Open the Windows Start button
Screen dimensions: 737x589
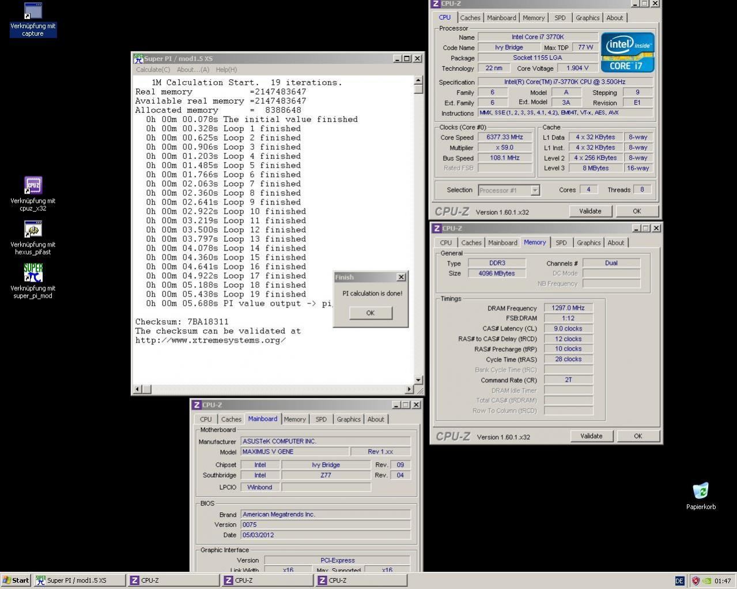[x=16, y=580]
